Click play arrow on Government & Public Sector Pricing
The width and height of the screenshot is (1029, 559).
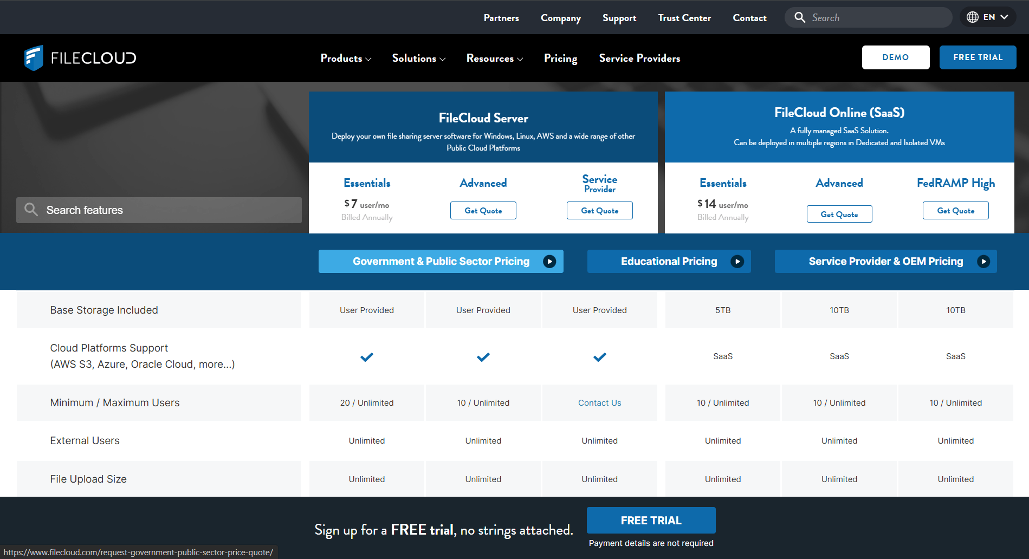549,262
